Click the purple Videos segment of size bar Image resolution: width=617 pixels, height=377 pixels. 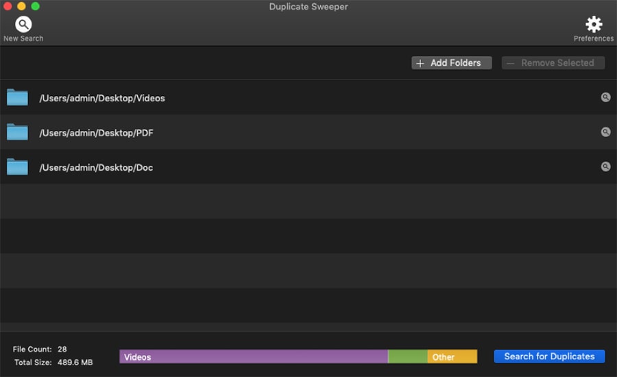point(254,356)
